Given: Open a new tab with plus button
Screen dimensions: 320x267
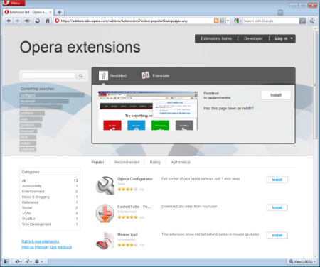Looking at the screenshot, I should [x=60, y=12].
